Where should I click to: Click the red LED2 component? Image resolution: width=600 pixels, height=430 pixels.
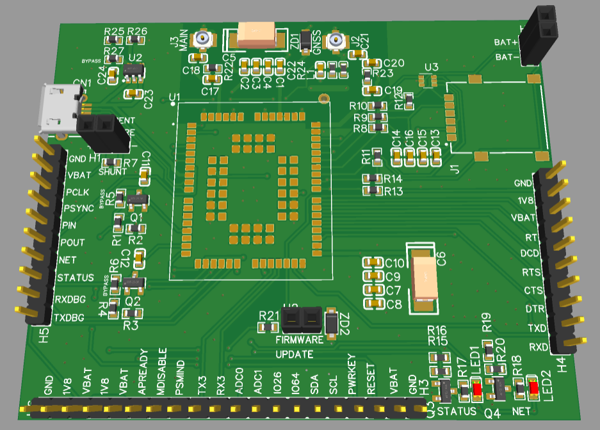(533, 388)
